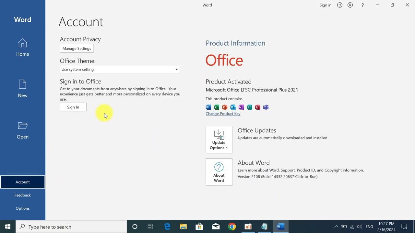
Task: Open Microsoft Store from taskbar
Action: [x=199, y=227]
